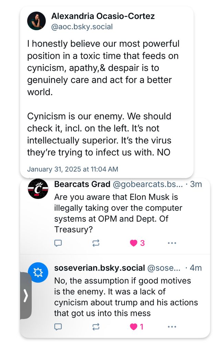Open the January 31, 2025 timestamp

click(73, 169)
